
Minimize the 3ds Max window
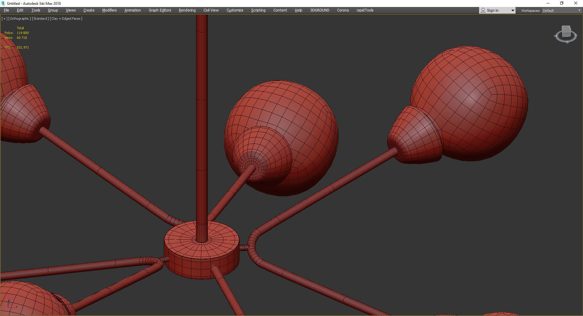548,3
